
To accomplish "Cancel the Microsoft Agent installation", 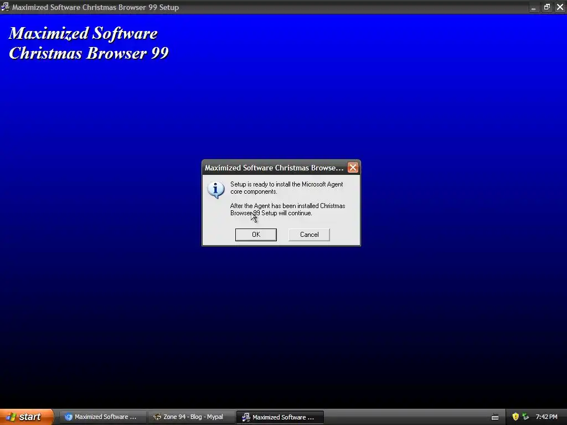I will [309, 235].
